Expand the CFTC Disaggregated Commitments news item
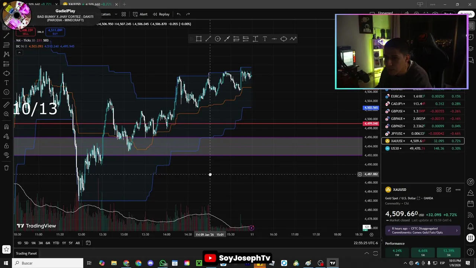Viewport: 476px width, 268px height. coord(424,231)
